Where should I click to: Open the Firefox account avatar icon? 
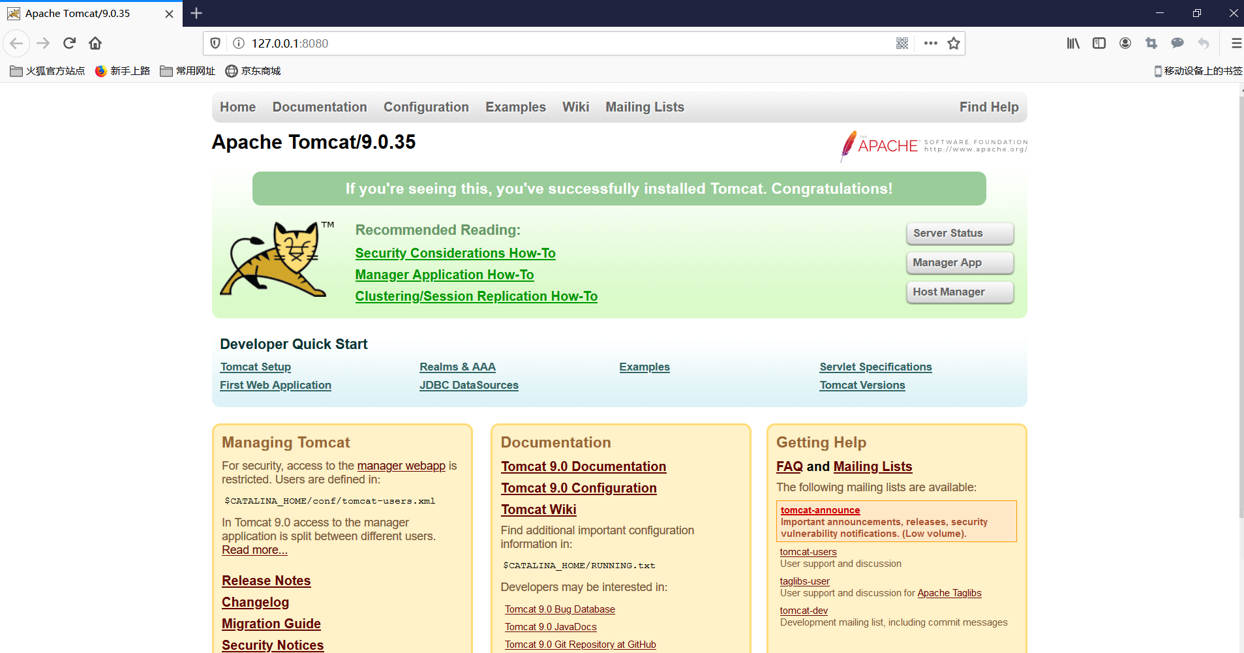tap(1125, 43)
